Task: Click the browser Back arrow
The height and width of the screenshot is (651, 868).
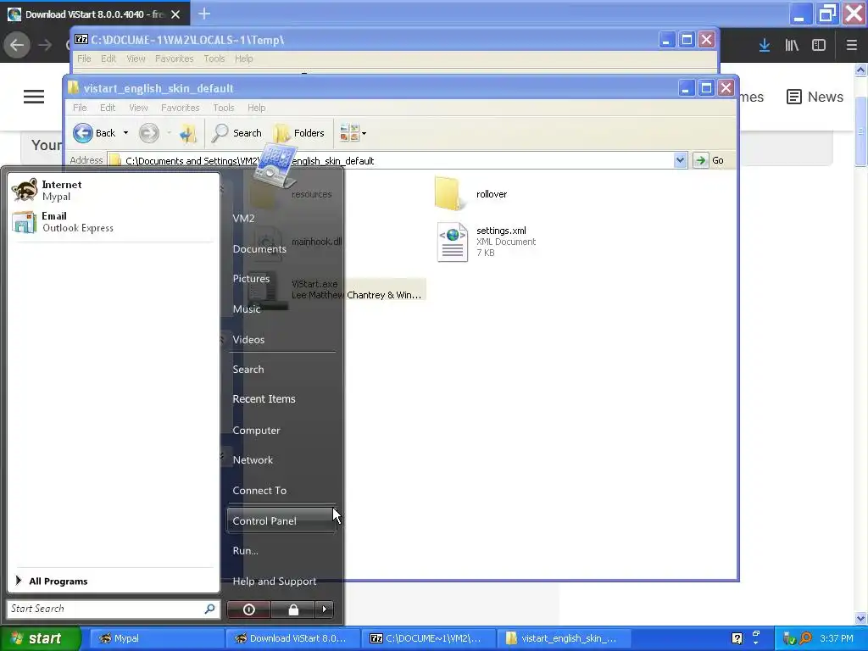Action: (17, 45)
